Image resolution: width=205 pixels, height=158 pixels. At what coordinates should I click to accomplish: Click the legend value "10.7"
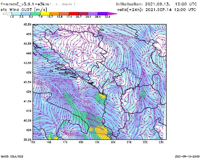[x=50, y=17]
